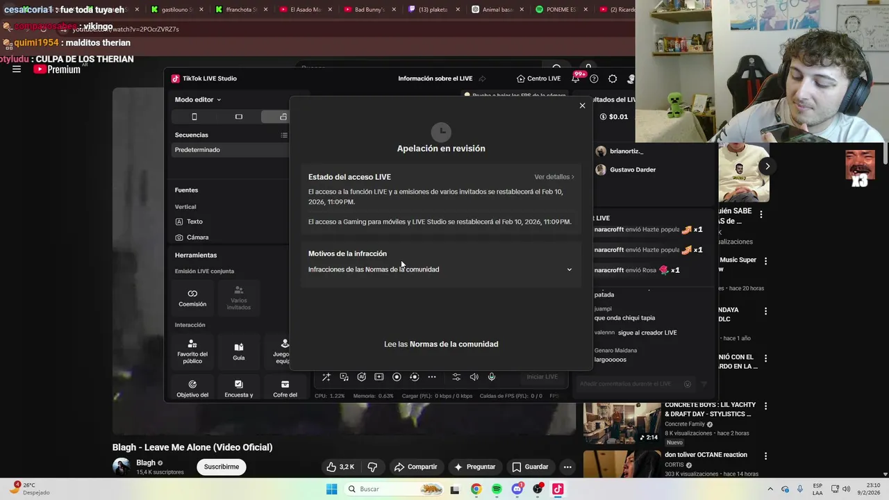This screenshot has height=500, width=889.
Task: Open Favorito del público tool
Action: (192, 352)
